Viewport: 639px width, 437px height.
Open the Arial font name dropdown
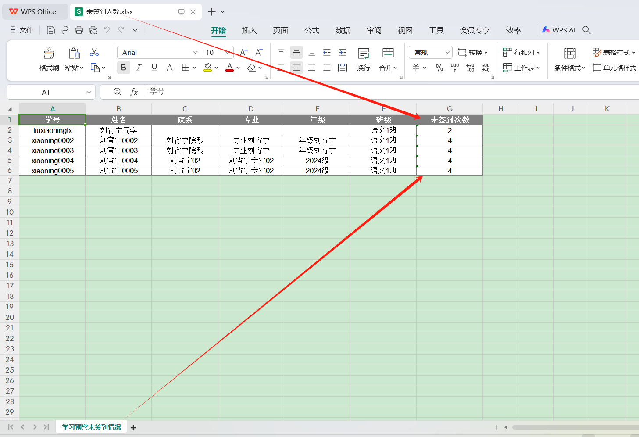195,52
